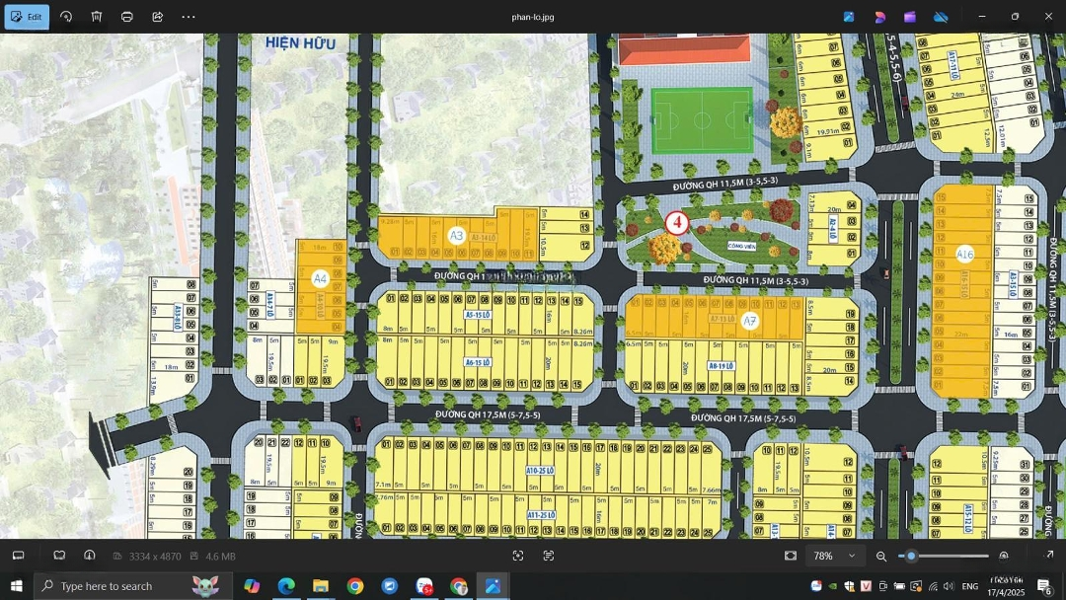Print the image using the printer icon

pos(127,17)
